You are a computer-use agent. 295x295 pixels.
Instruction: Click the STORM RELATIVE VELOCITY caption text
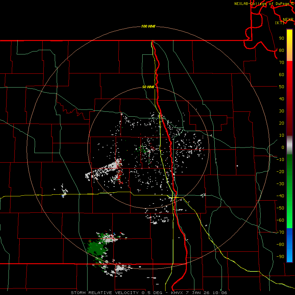105,293
